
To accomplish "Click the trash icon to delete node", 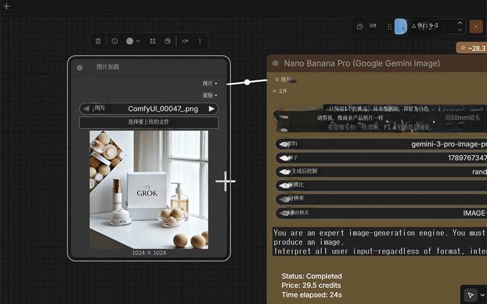I will 98,41.
